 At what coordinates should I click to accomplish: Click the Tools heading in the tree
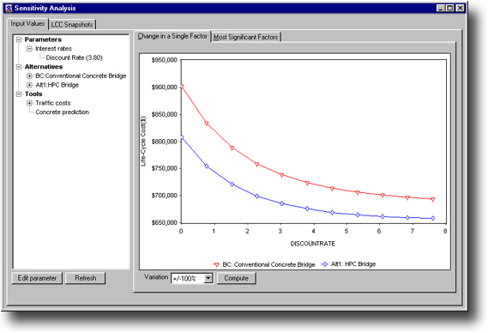[x=33, y=94]
